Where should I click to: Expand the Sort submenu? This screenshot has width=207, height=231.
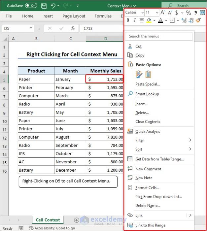pyautogui.click(x=190, y=149)
